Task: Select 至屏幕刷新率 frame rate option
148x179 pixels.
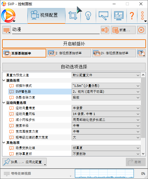Action: pyautogui.click(x=24, y=53)
